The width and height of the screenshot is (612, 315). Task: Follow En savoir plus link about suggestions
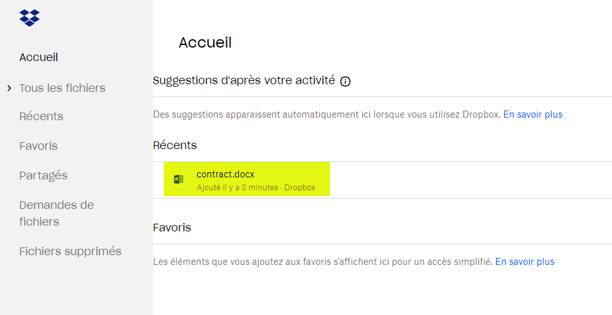[533, 114]
